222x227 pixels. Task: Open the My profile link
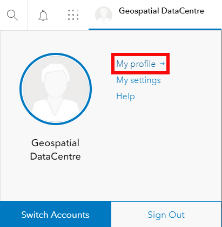(x=136, y=64)
